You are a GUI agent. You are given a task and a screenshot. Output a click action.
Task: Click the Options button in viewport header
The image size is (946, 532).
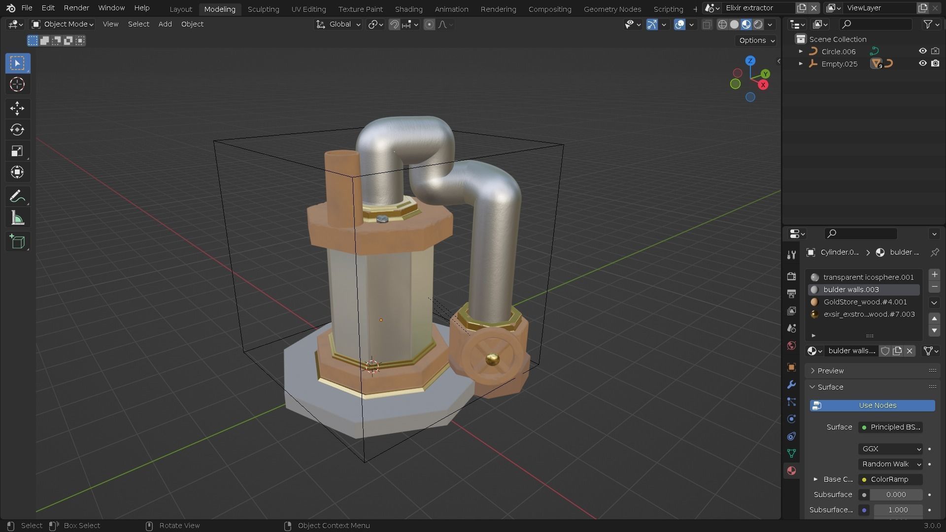click(x=756, y=40)
